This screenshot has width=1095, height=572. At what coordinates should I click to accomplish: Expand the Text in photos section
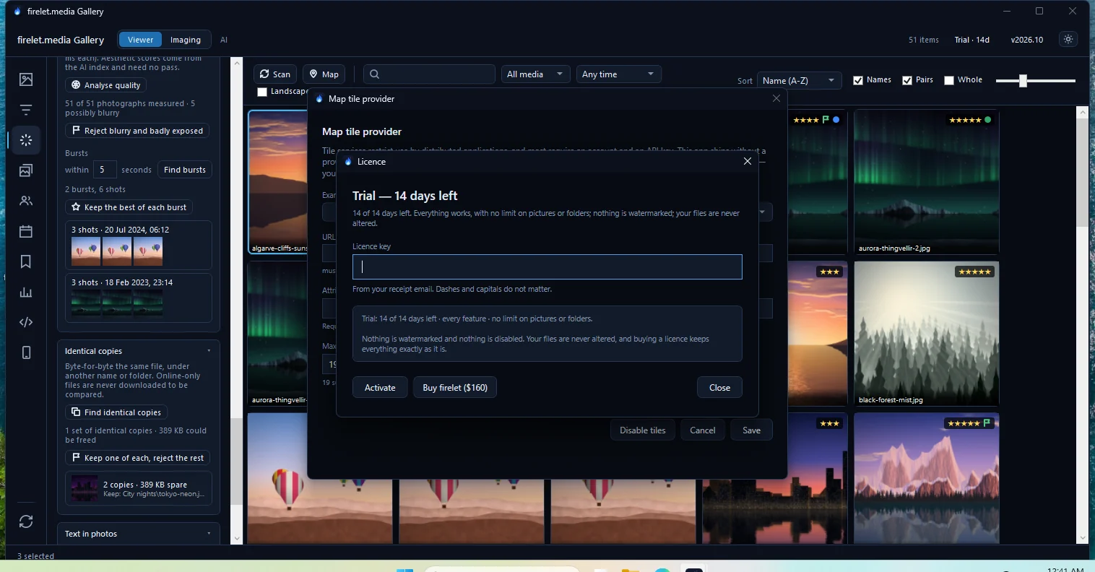click(139, 534)
